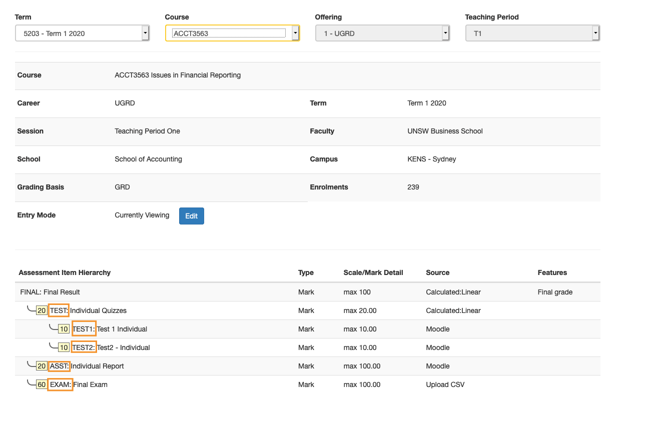Image resolution: width=658 pixels, height=434 pixels.
Task: Click the Assessment Item Hierarchy column header
Action: 65,272
